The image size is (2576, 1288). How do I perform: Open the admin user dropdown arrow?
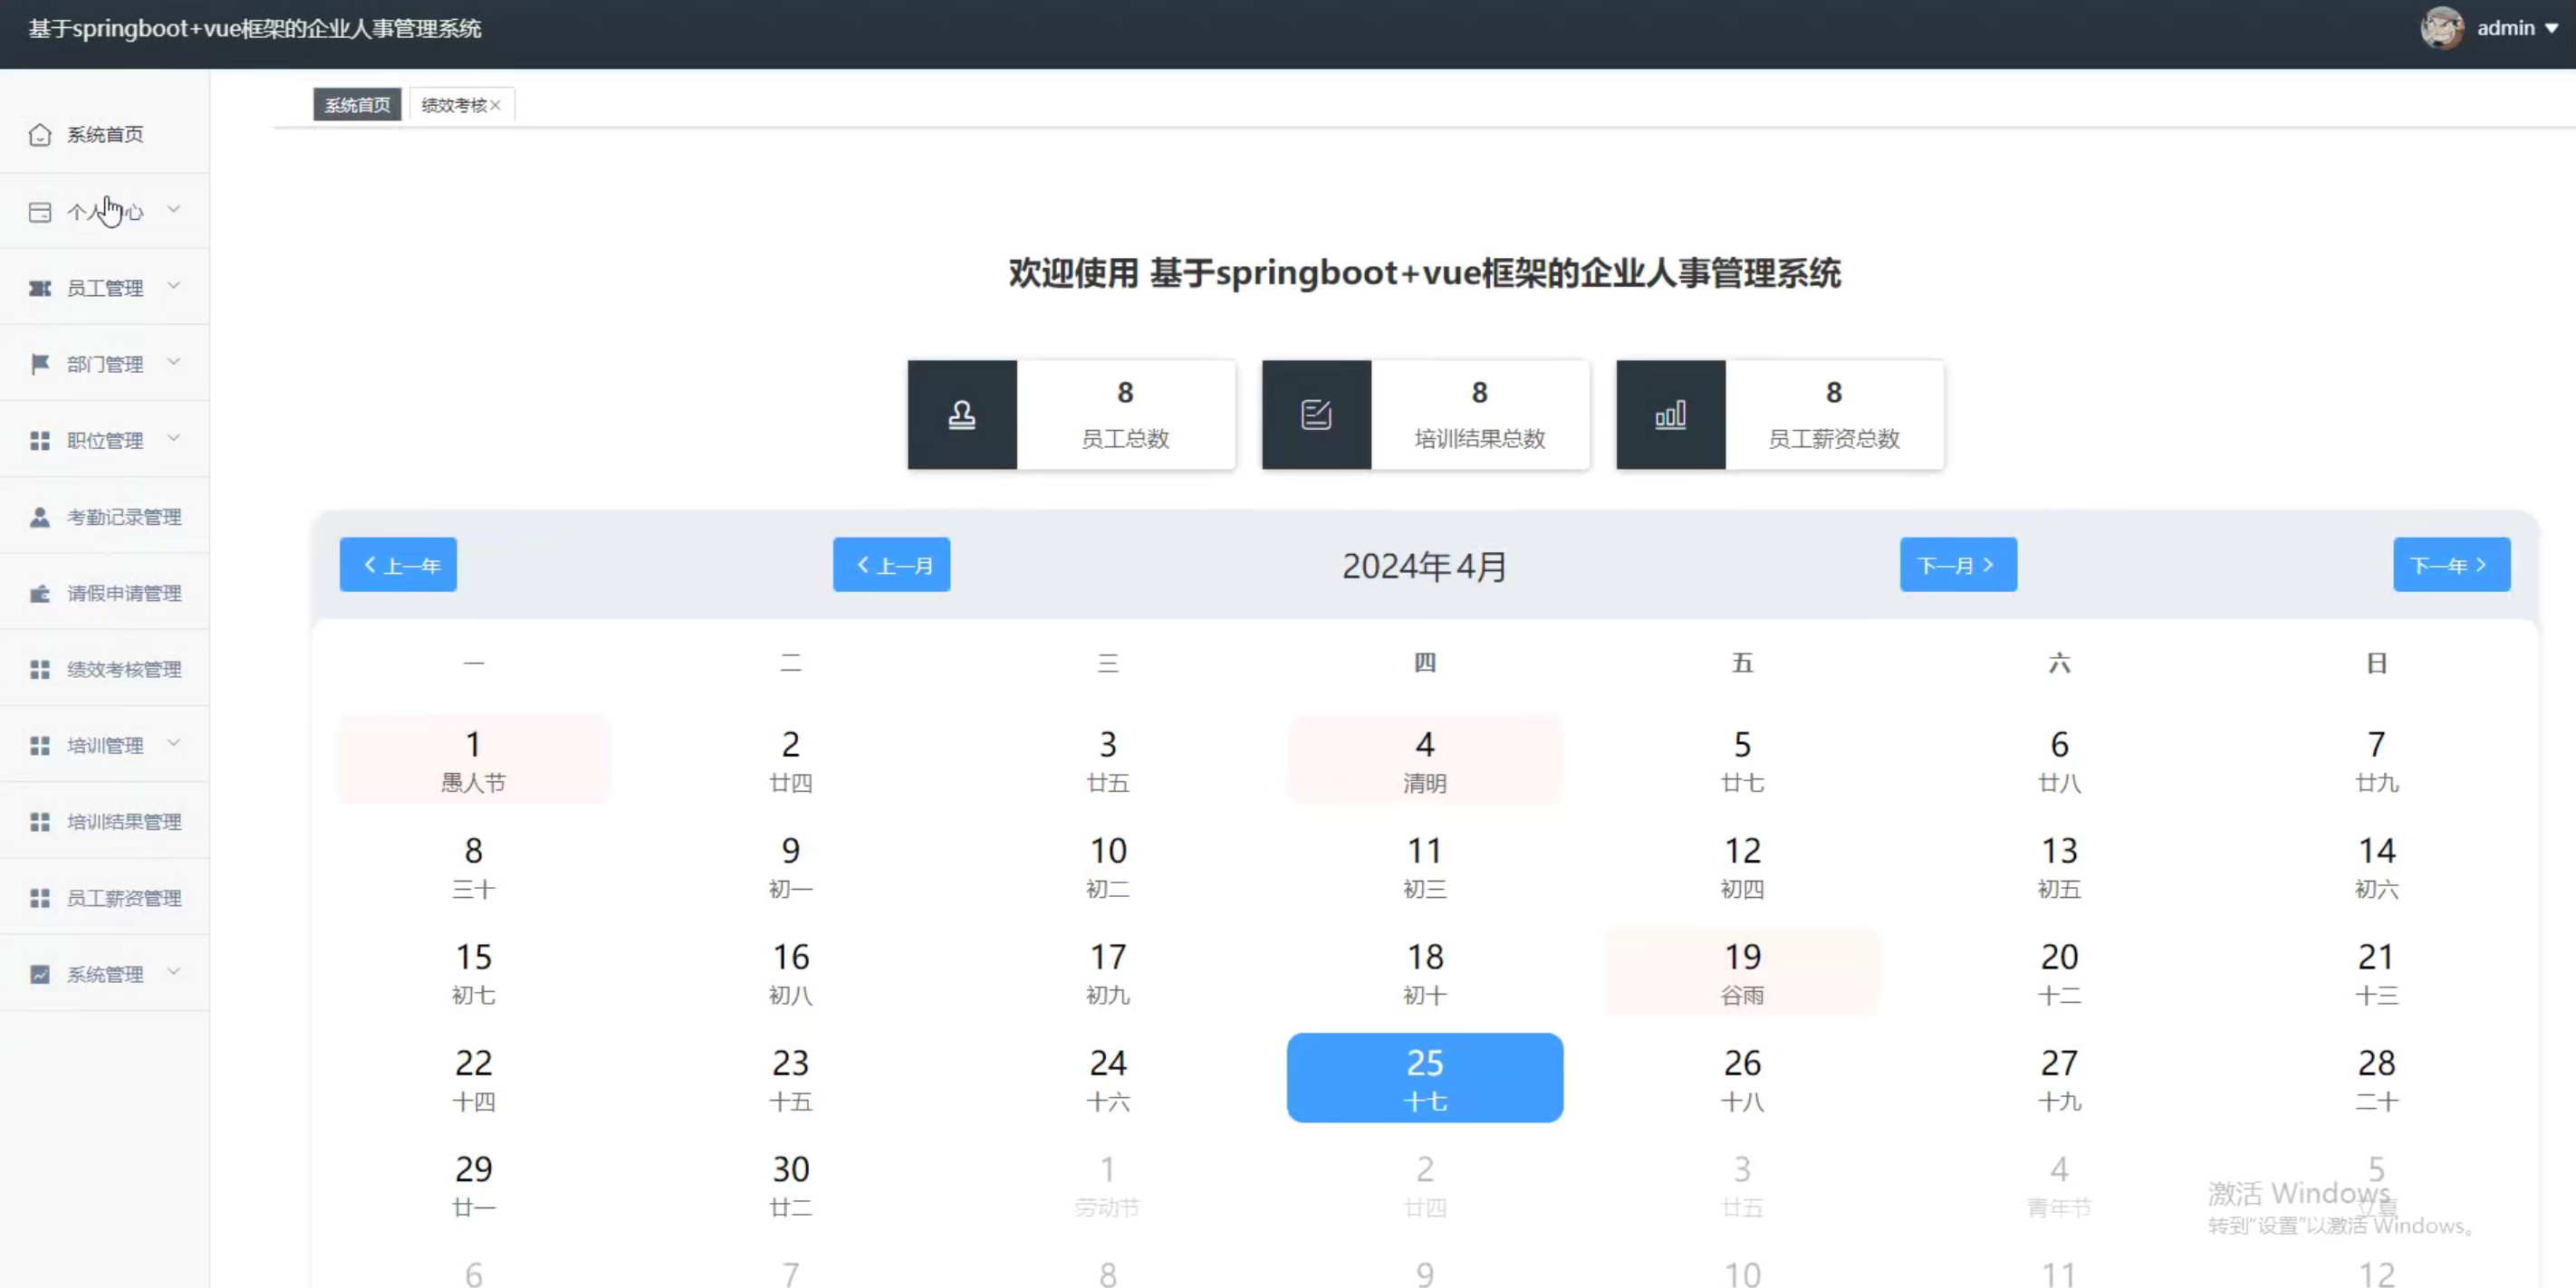tap(2552, 29)
